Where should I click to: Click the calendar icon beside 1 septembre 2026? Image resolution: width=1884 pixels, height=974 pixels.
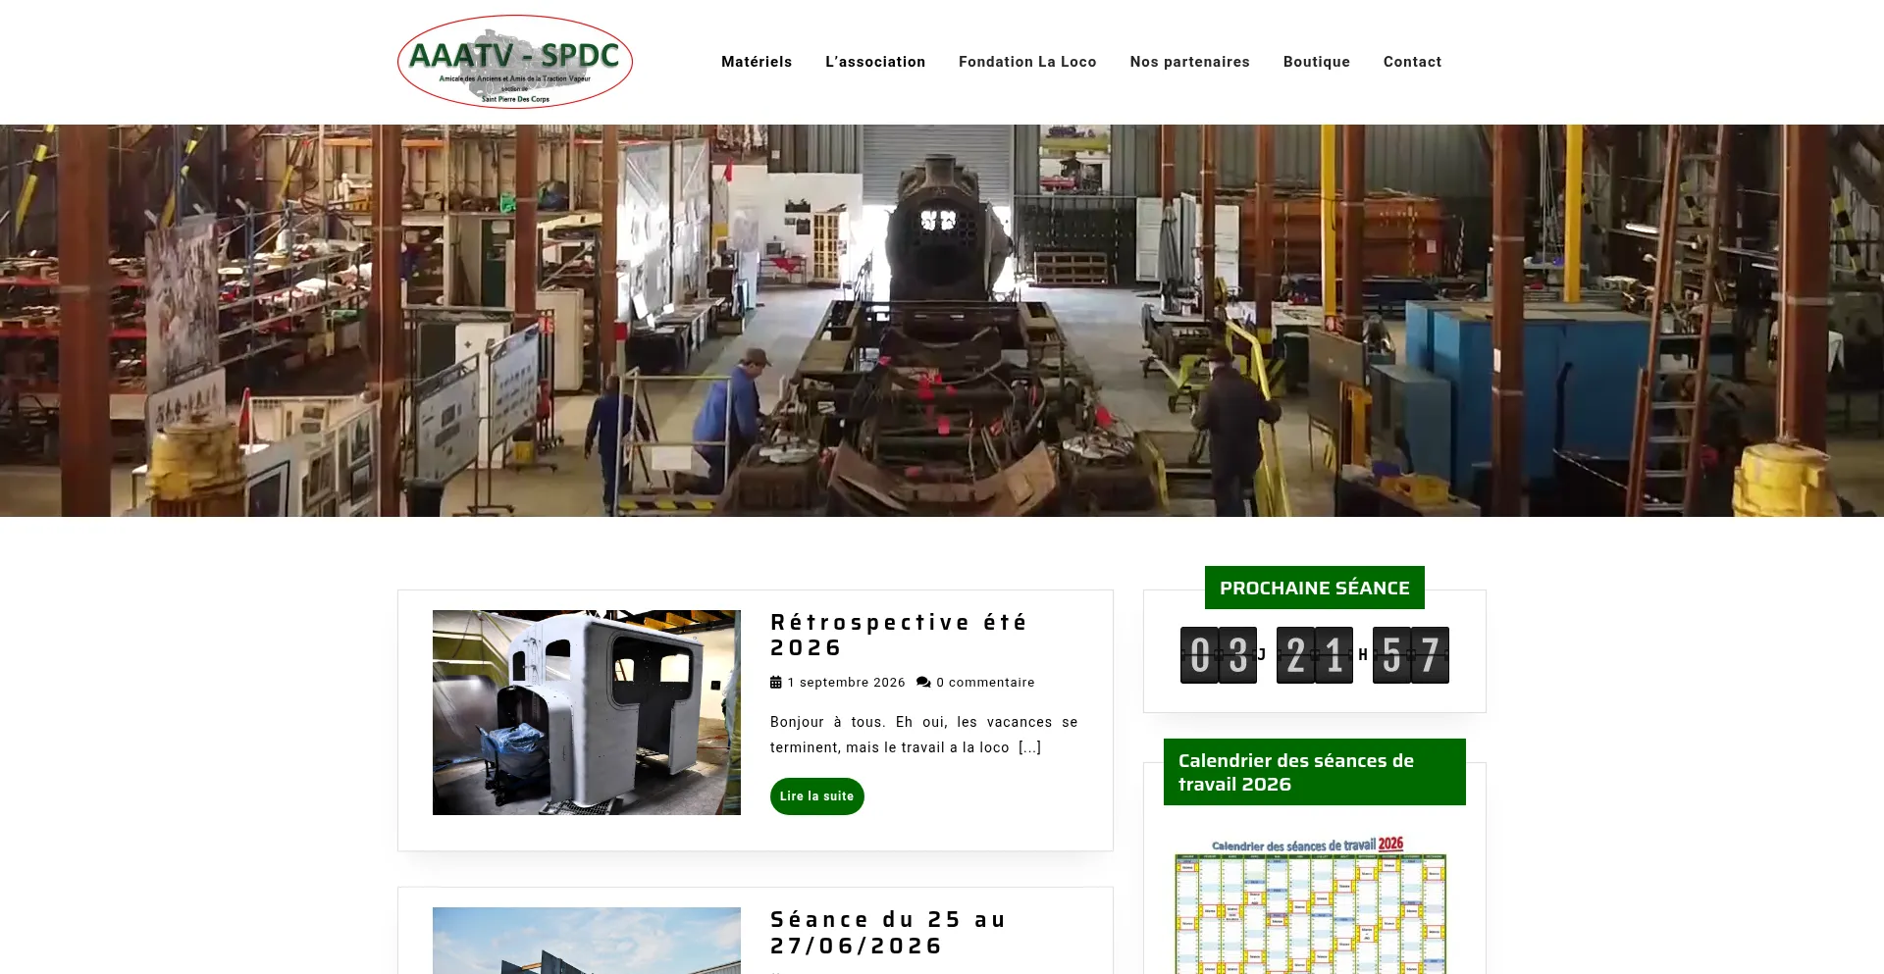tap(776, 683)
